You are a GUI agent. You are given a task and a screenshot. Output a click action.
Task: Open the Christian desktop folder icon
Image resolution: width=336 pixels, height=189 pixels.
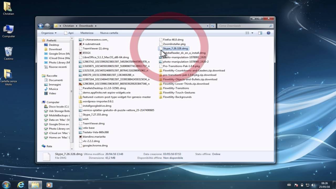point(8,8)
